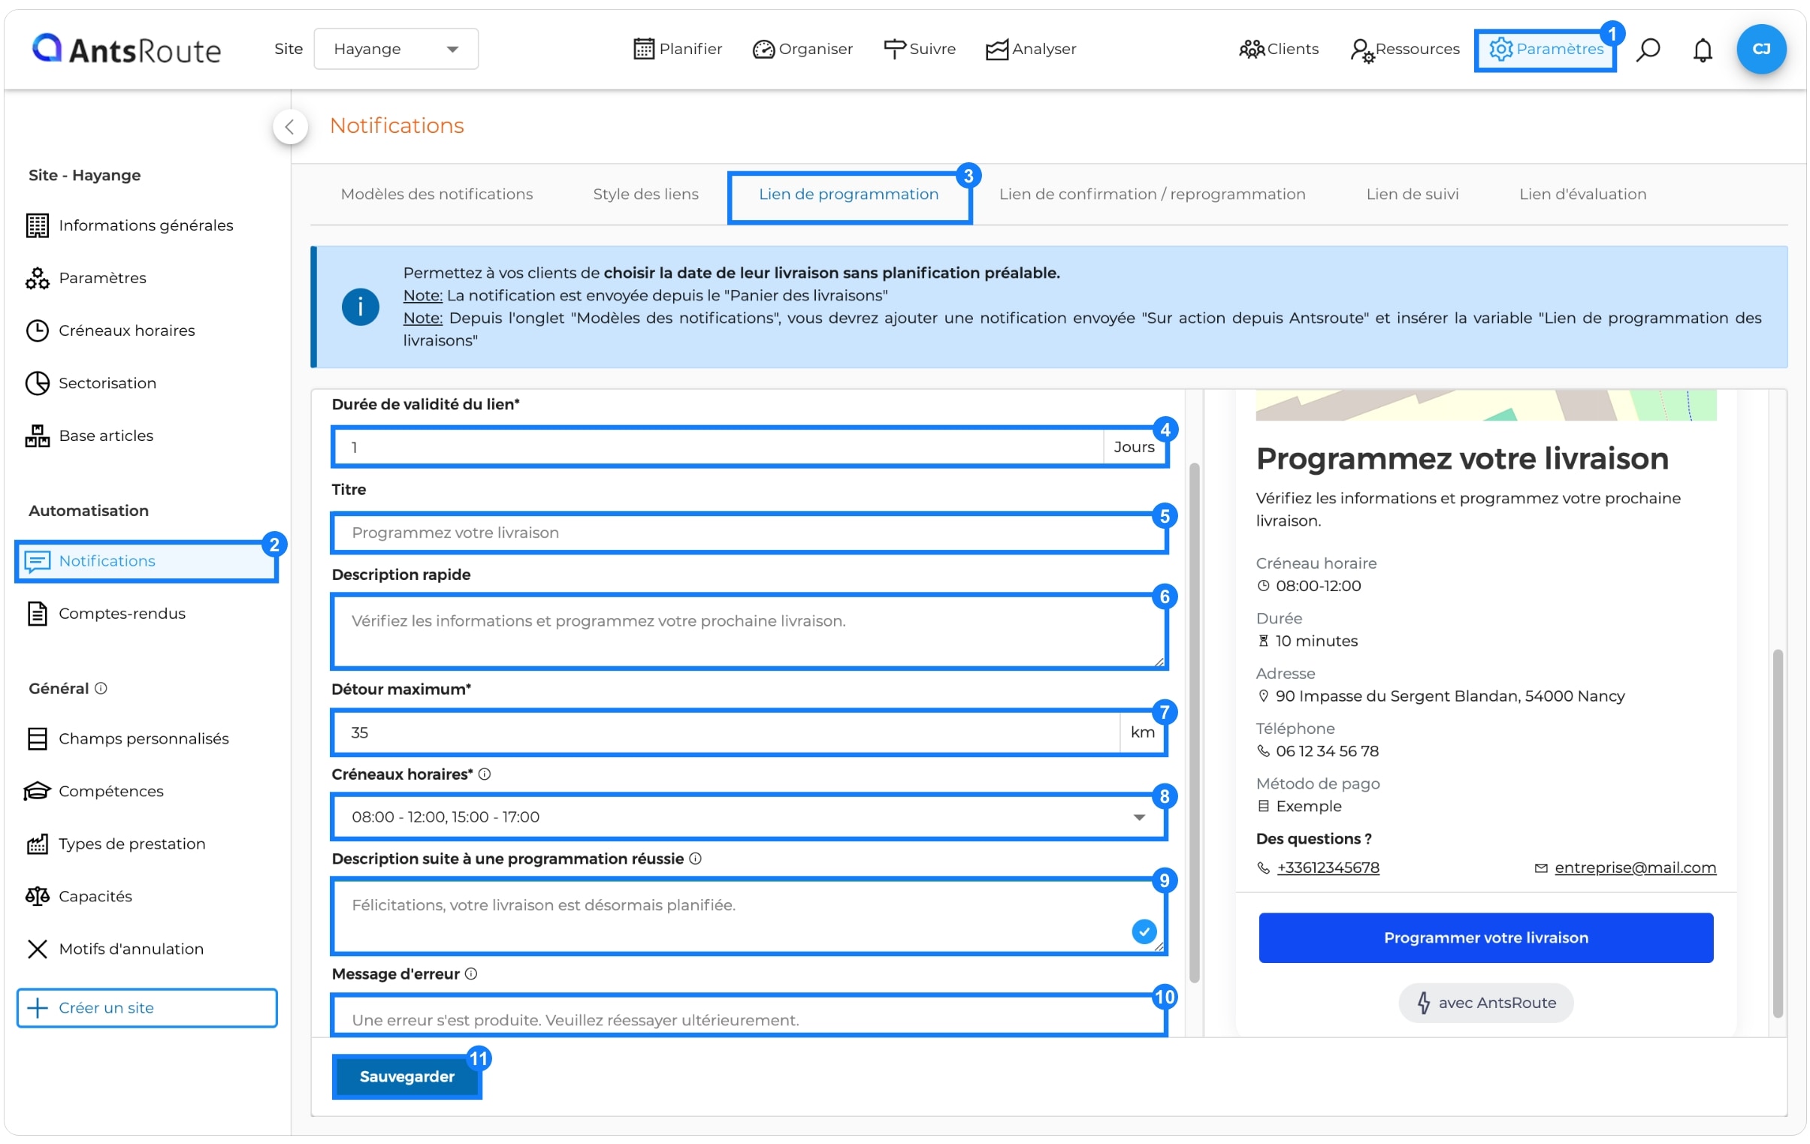1810x1144 pixels.
Task: Open Capacités in sidebar
Action: 78,897
